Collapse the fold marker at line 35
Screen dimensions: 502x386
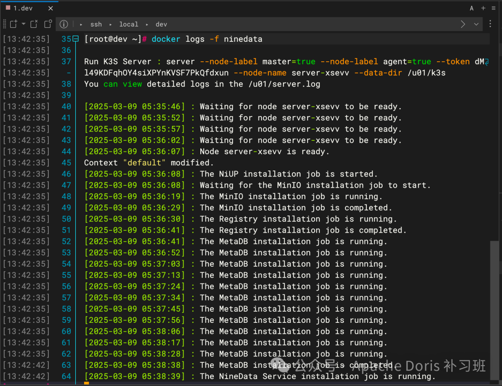[76, 39]
